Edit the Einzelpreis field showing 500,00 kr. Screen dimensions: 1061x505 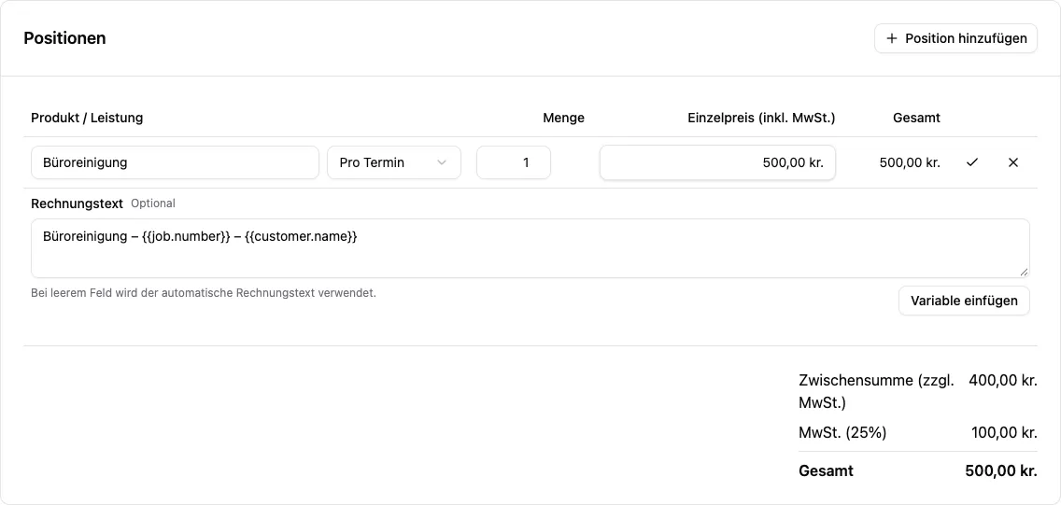(x=718, y=163)
